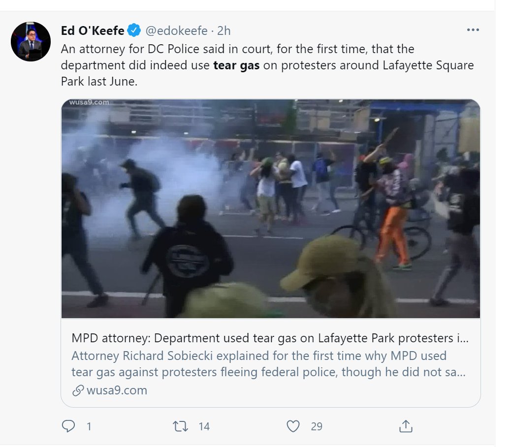The image size is (513, 447).
Task: Open the share tweet icon
Action: point(406,426)
